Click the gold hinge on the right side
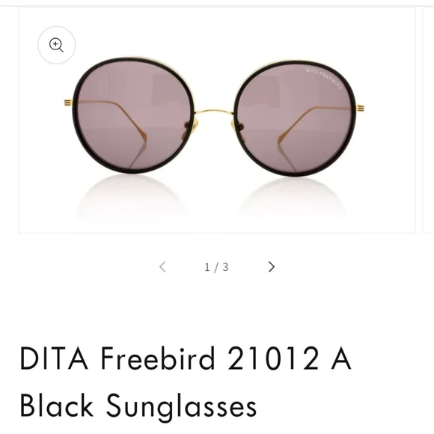Viewport: 434px width, 434px height. [x=361, y=108]
